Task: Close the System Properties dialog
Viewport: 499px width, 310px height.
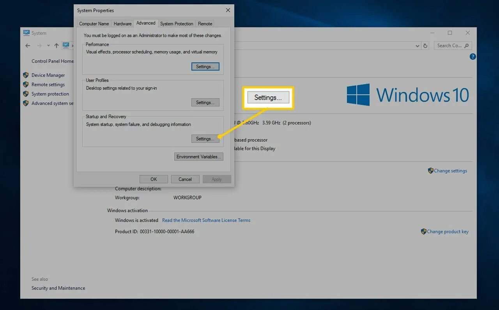Action: [228, 11]
